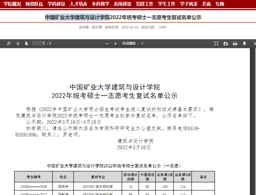Open the PDF find search icon
The height and width of the screenshot is (195, 256).
click(x=9, y=43)
